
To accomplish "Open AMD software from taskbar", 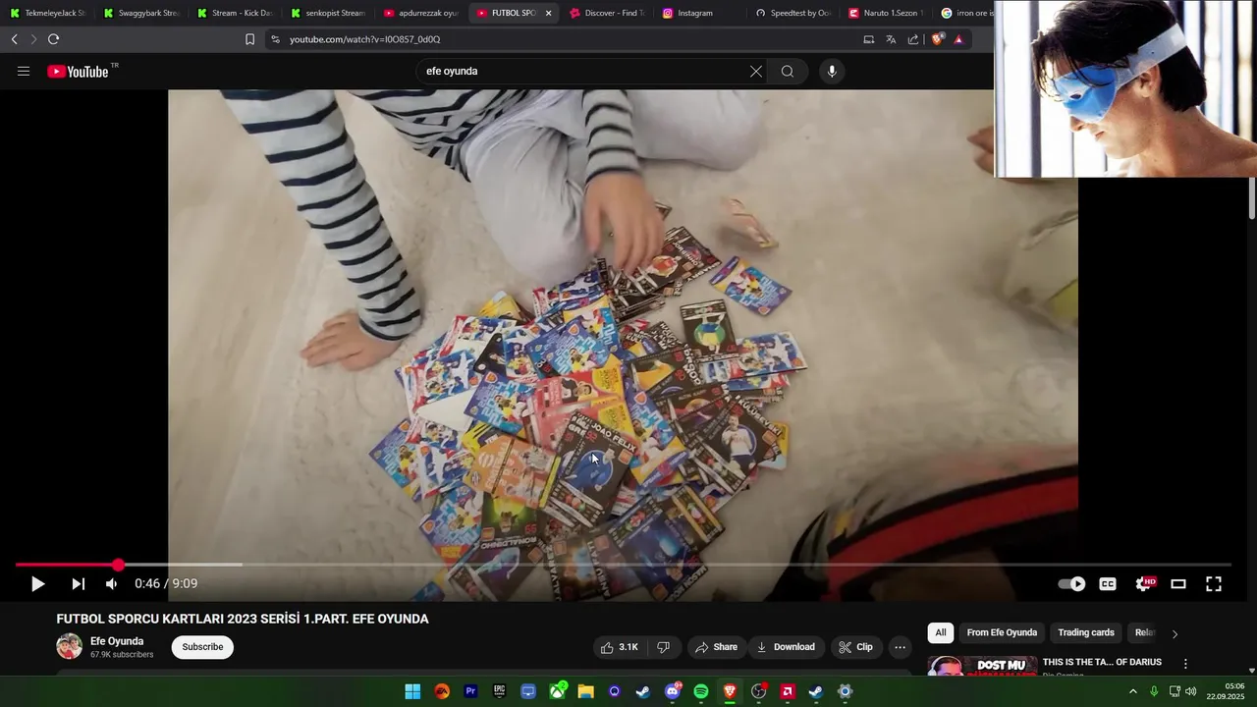I will click(788, 691).
